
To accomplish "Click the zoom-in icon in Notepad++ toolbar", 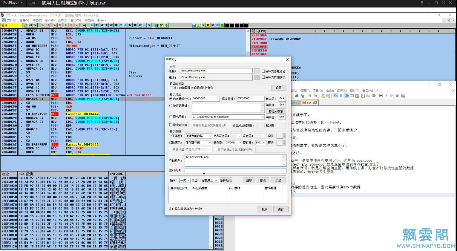I will 310,96.
